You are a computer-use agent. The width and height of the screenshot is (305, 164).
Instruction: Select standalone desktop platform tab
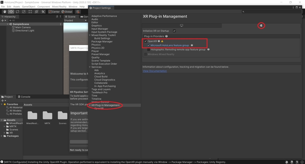181,25
